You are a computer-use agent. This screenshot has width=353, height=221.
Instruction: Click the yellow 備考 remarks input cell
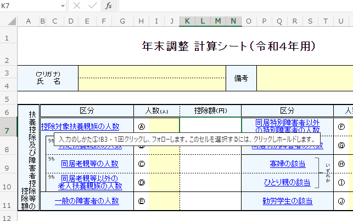[x=305, y=78]
